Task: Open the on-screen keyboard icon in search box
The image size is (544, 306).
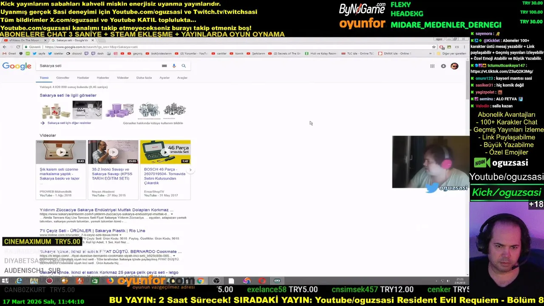Action: (x=164, y=66)
